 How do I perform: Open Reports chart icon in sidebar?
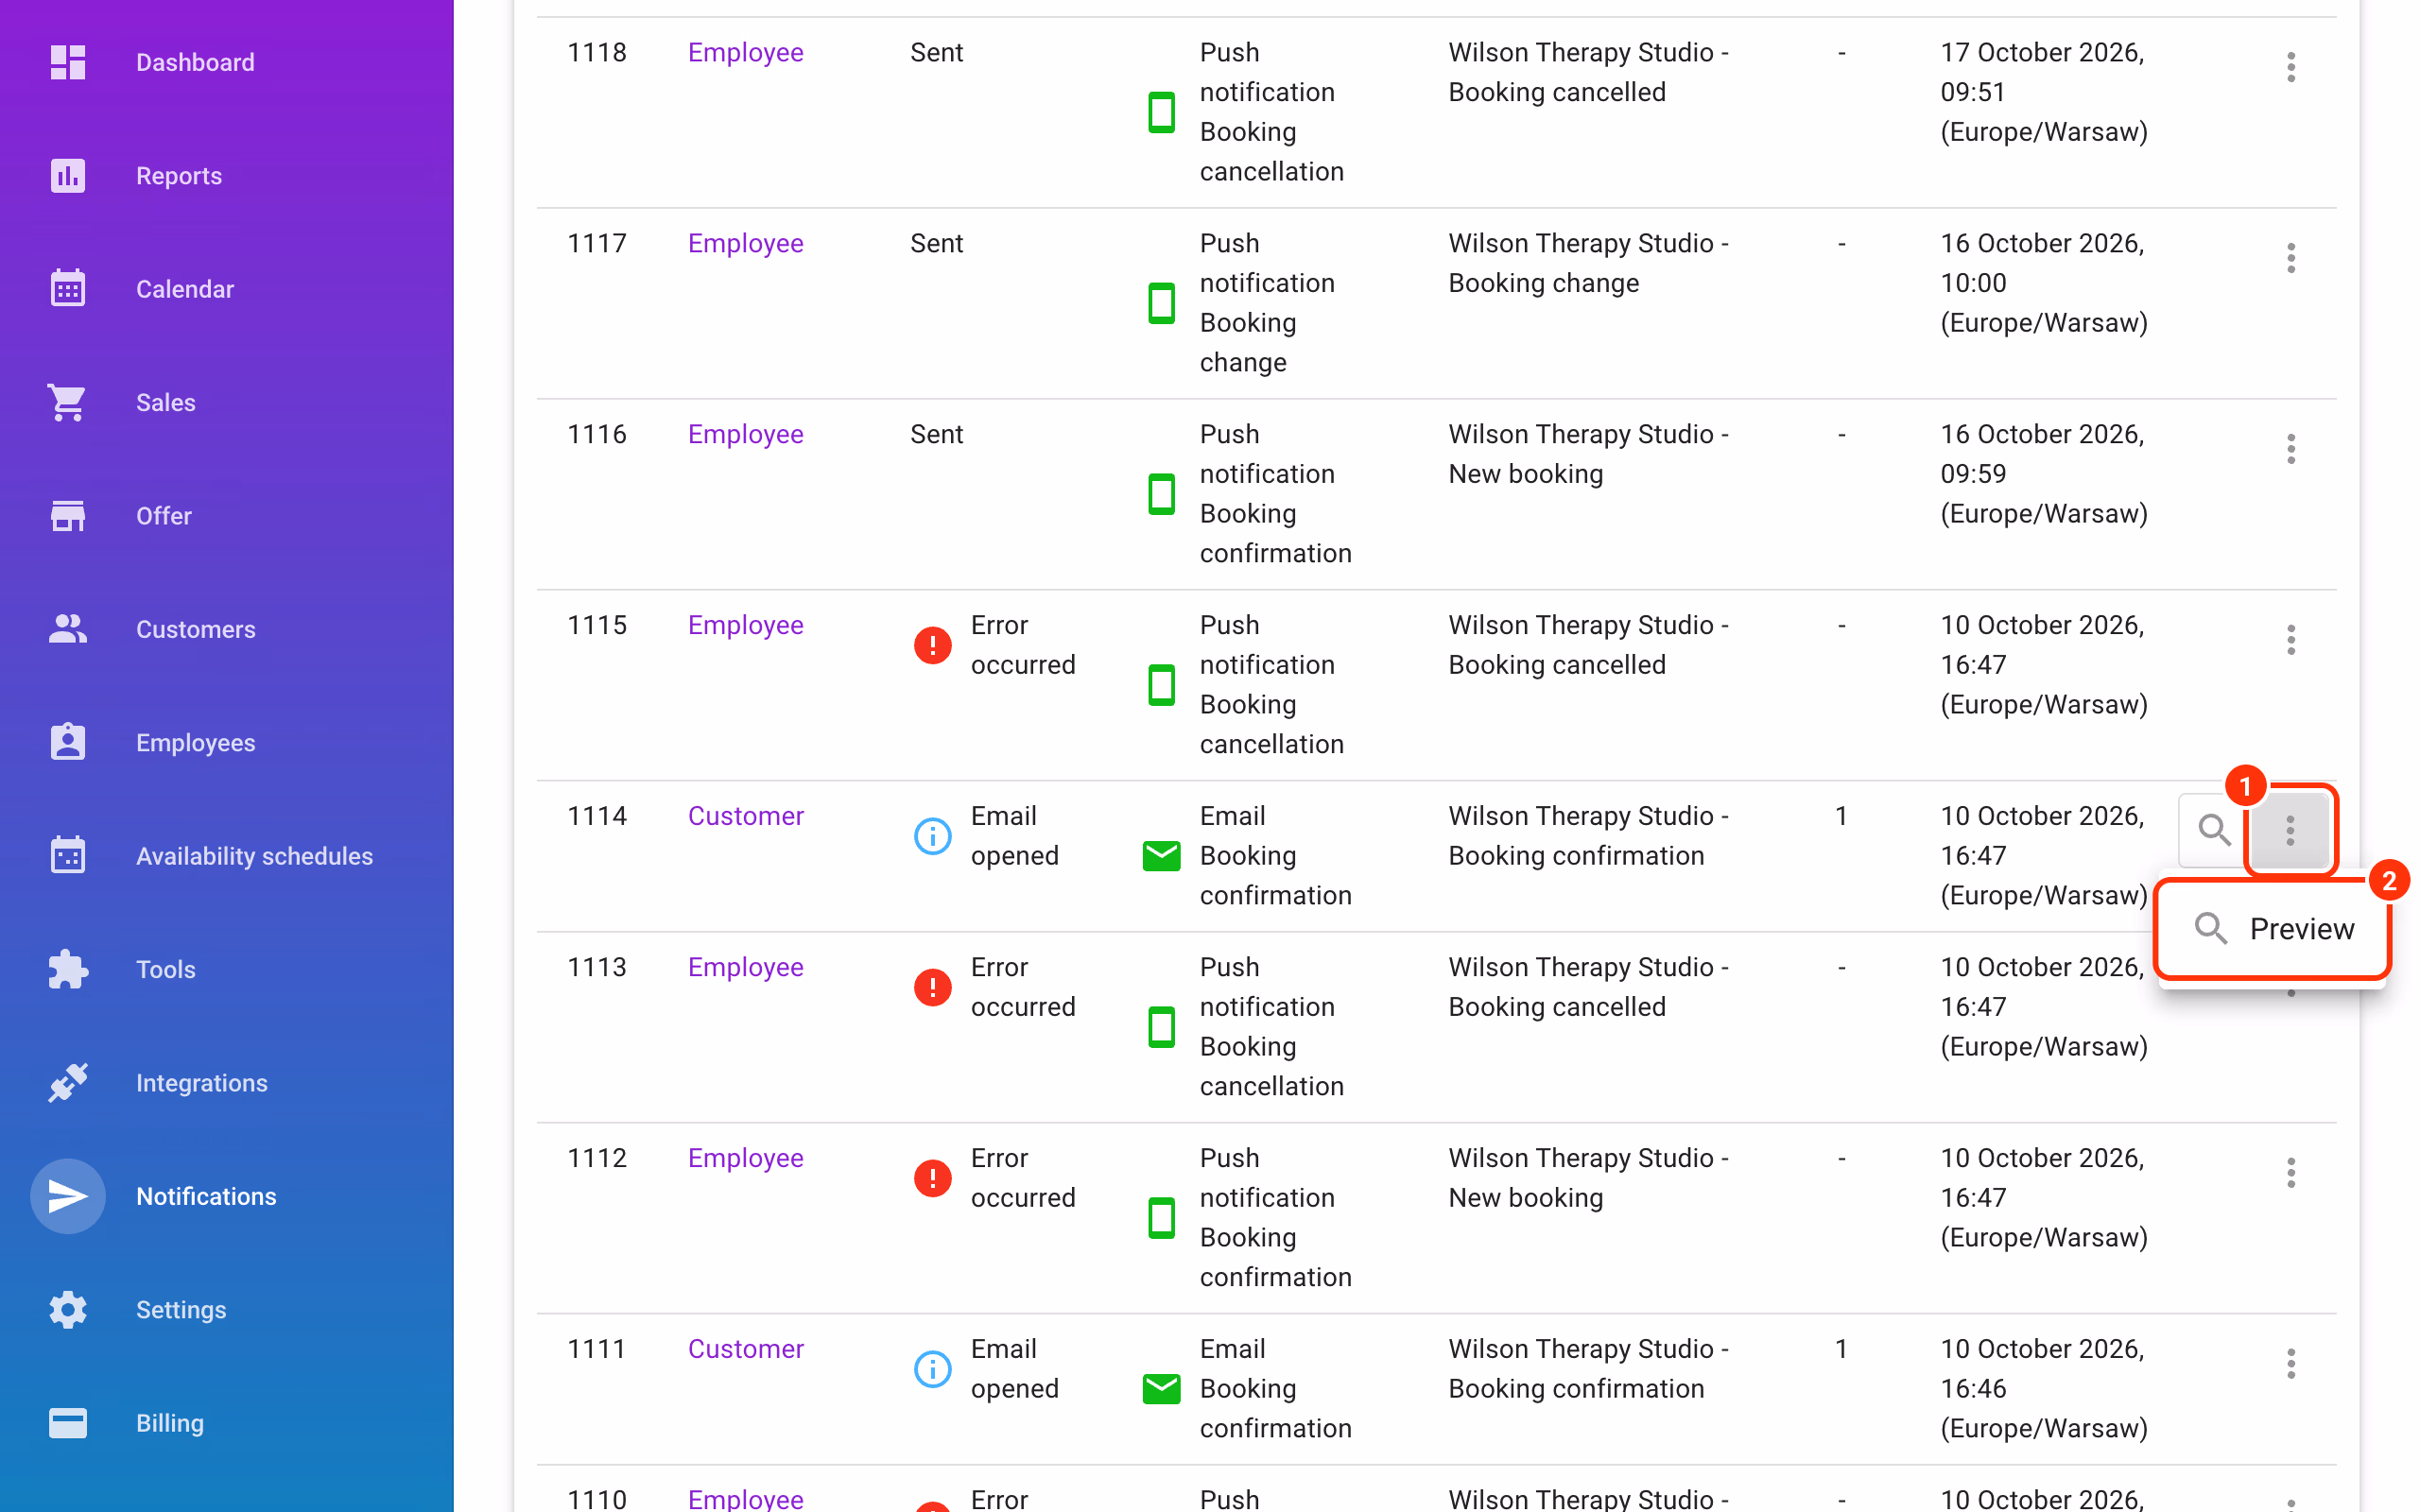67,175
